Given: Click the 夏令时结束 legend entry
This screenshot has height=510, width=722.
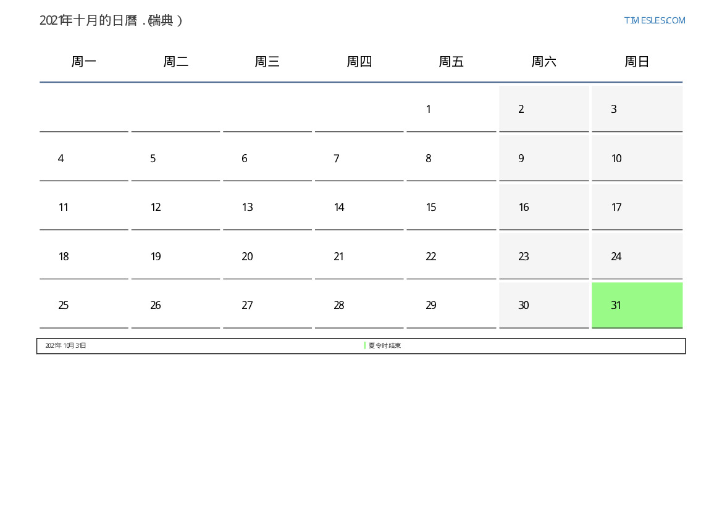Looking at the screenshot, I should click(384, 346).
